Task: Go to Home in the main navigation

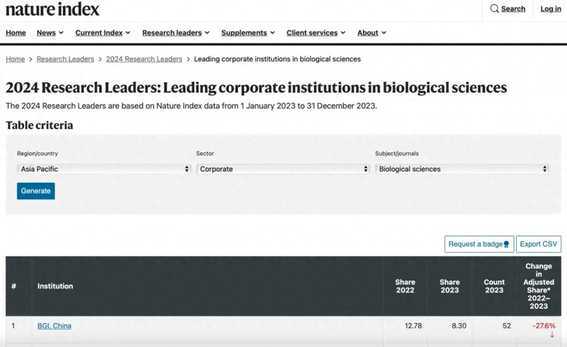Action: tap(16, 33)
